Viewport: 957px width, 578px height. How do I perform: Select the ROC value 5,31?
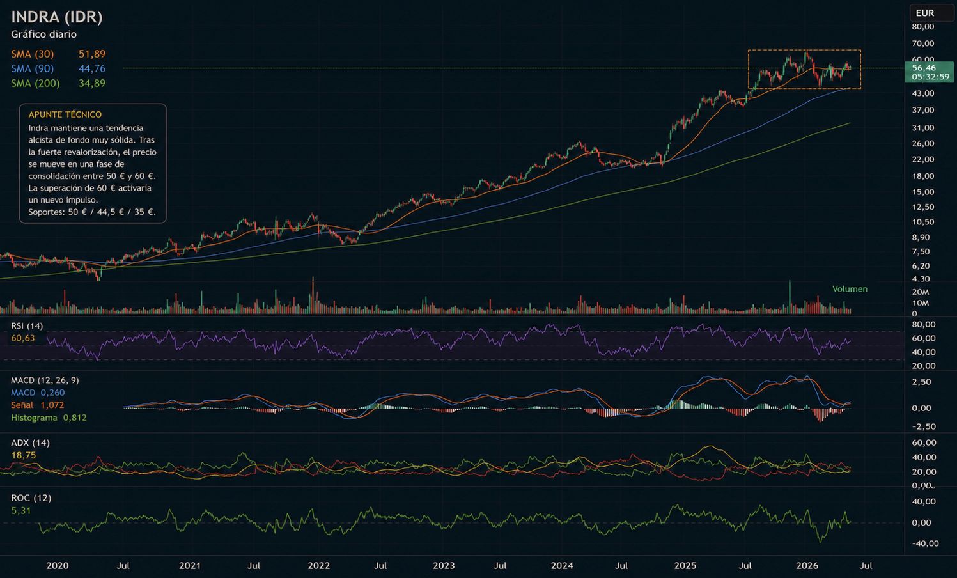(x=20, y=511)
